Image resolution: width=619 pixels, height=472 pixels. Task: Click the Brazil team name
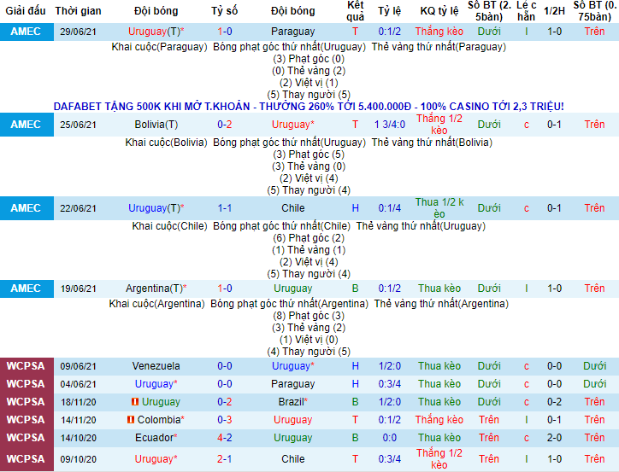coord(292,402)
